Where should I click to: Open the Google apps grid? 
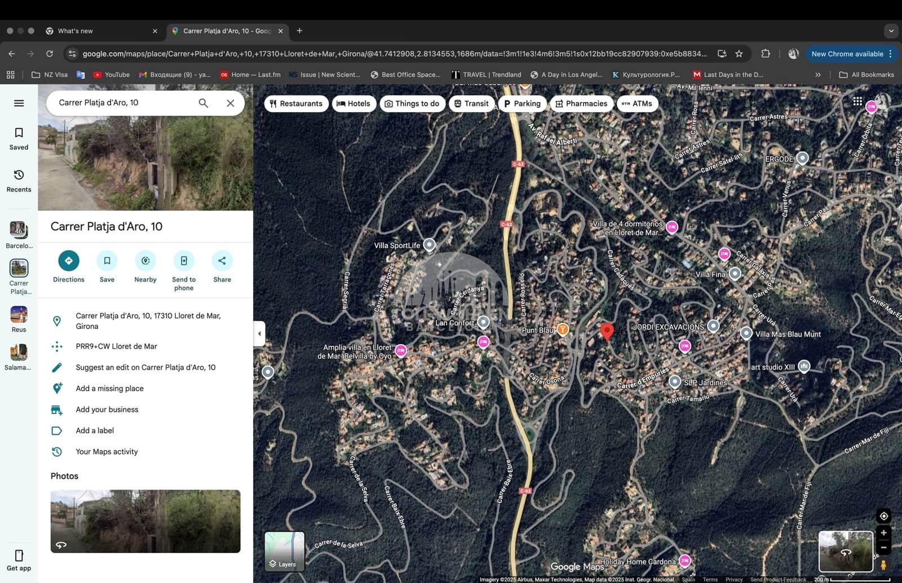(x=857, y=101)
